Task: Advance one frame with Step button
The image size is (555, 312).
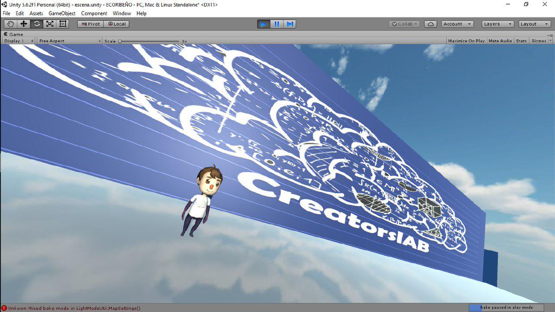Action: point(290,24)
